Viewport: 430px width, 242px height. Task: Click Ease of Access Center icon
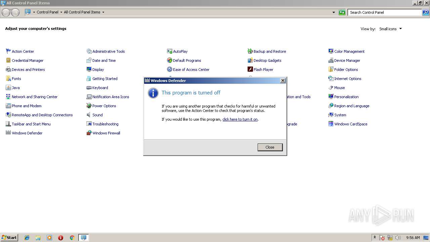170,70
